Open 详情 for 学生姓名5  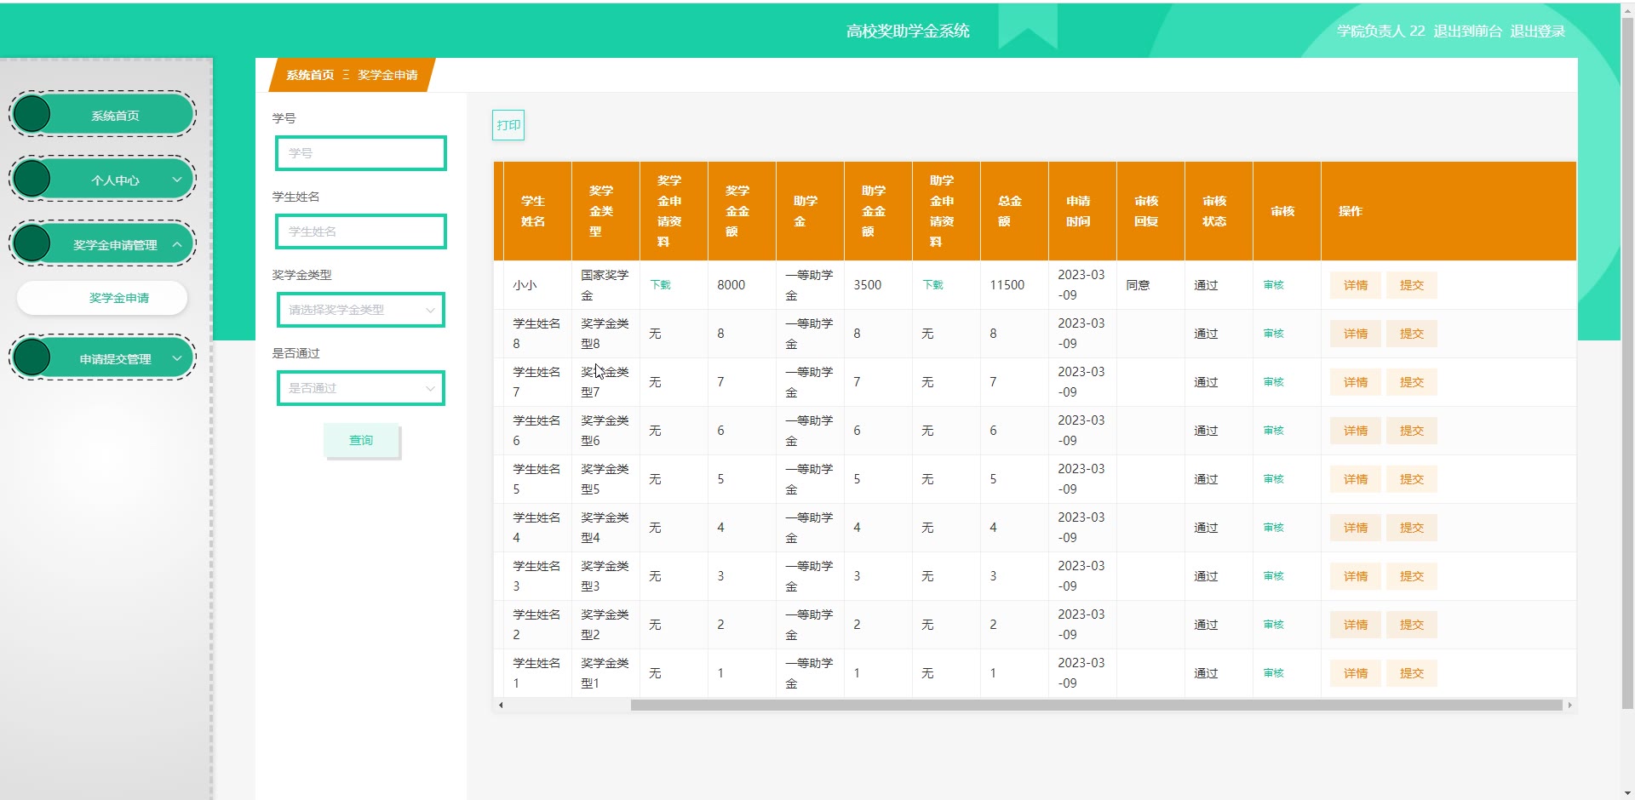(1356, 479)
